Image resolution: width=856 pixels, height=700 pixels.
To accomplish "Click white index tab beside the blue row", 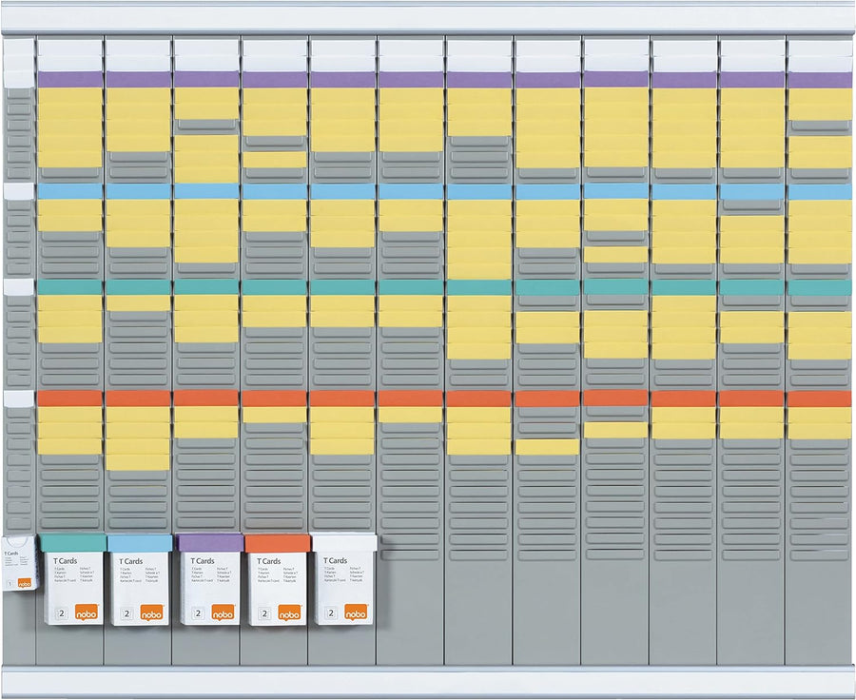I will tap(18, 191).
